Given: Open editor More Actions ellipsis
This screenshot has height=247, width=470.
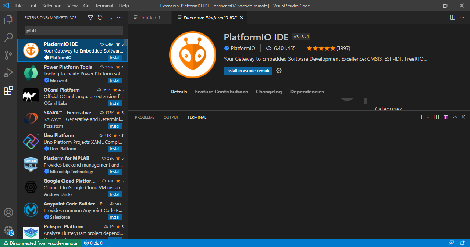Looking at the screenshot, I should click(x=462, y=17).
